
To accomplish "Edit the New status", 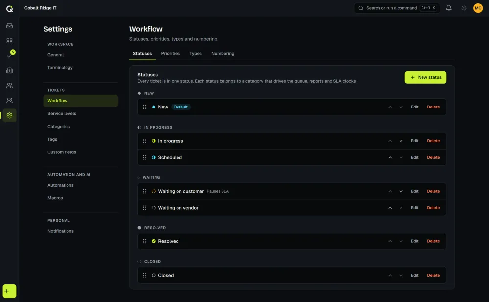I will pos(415,107).
